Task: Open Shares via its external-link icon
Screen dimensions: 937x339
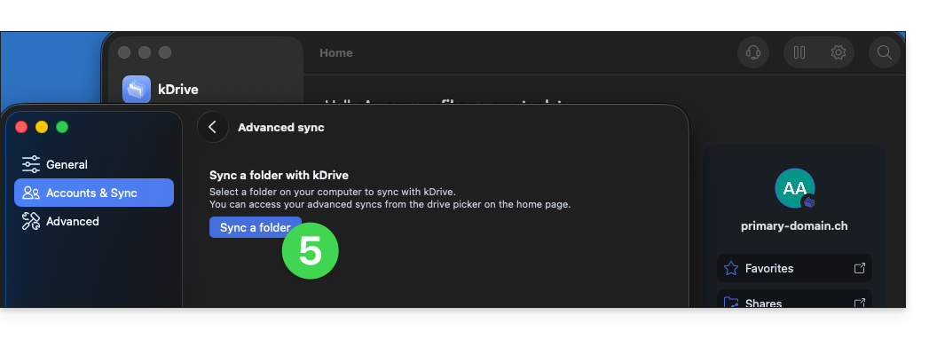Action: (x=859, y=303)
